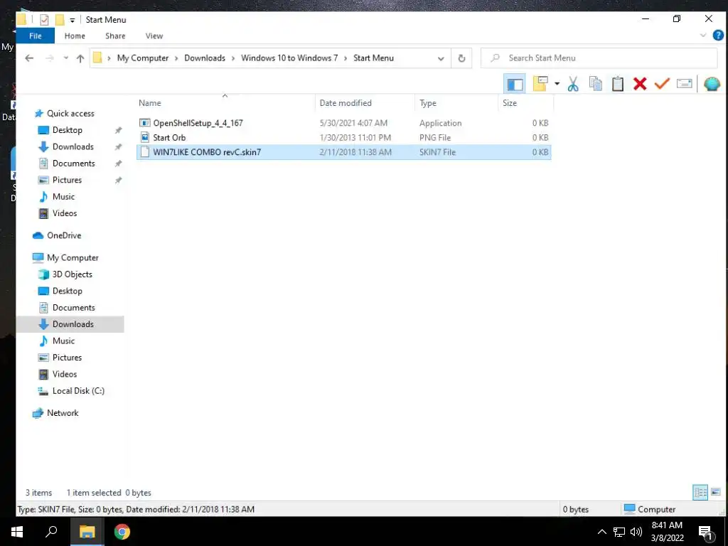
Task: Open the Windows Start button
Action: [x=17, y=532]
